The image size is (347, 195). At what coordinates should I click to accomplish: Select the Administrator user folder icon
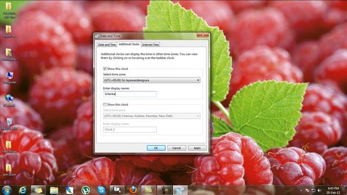9,54
